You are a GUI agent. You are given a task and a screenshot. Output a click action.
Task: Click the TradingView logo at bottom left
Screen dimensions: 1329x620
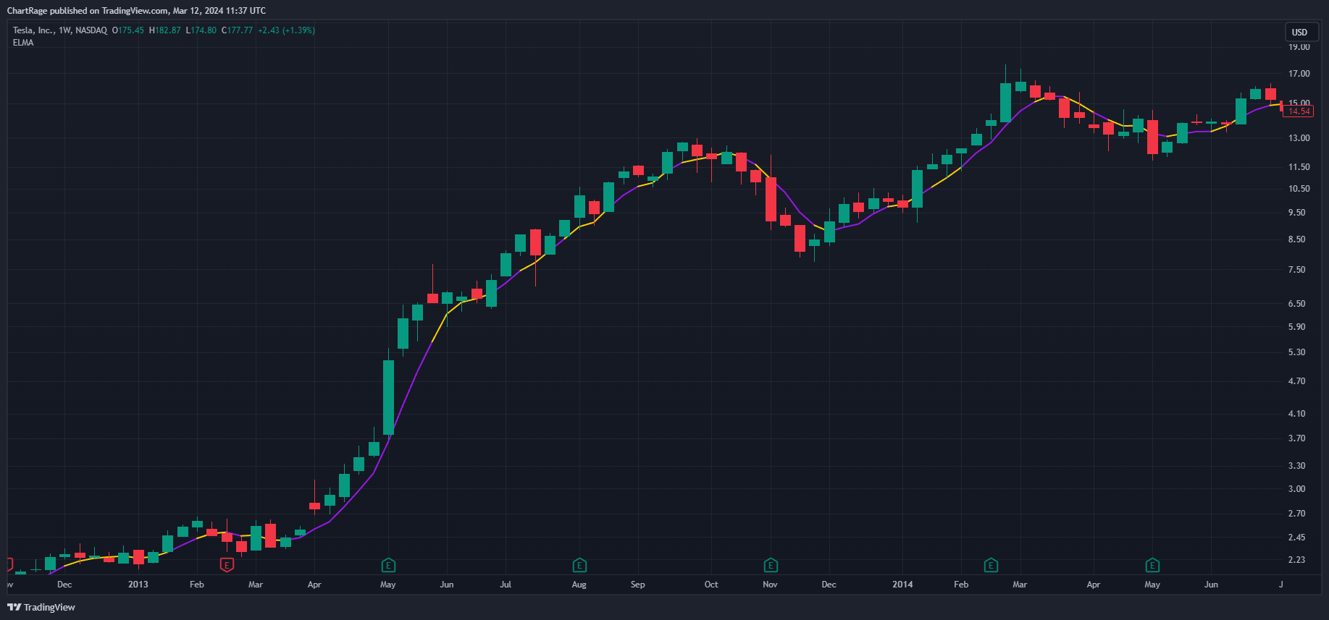pos(41,607)
